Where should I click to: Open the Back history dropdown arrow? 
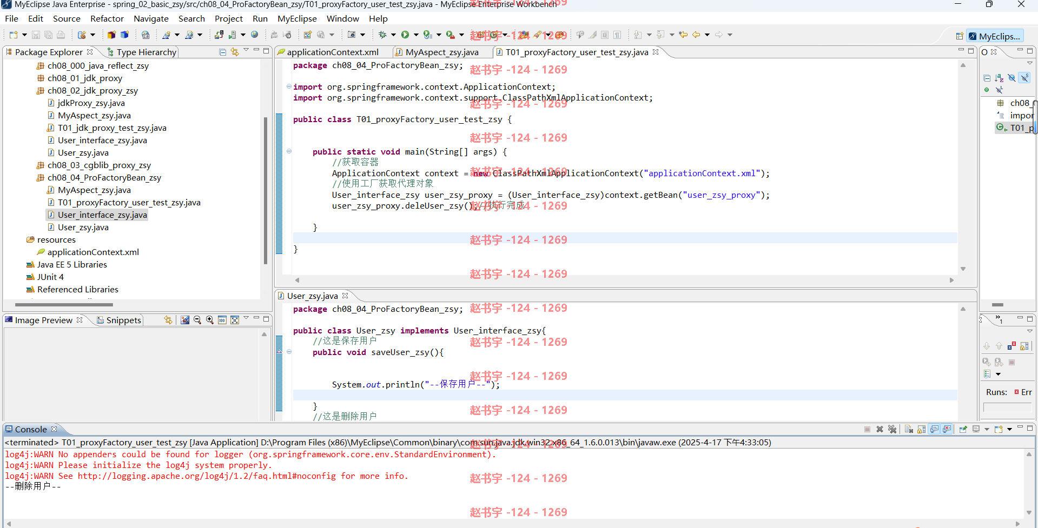pos(707,35)
